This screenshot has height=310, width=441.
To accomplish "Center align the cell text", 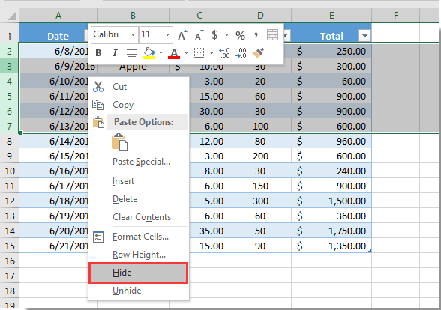I will point(132,52).
